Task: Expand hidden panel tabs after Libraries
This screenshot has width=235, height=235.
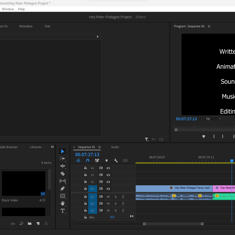Action: click(x=52, y=147)
